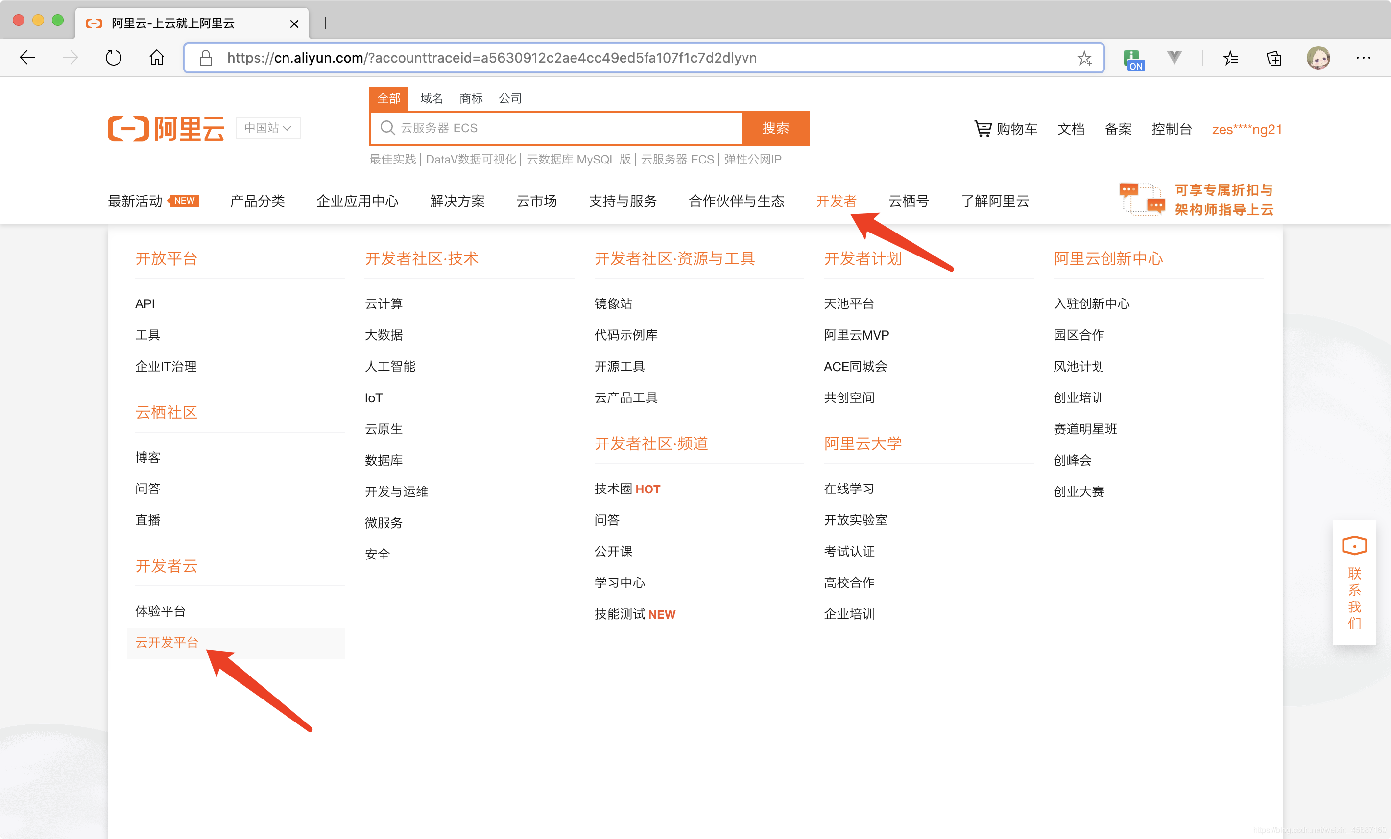The height and width of the screenshot is (839, 1391).
Task: Open the 了解阿里云 nav menu
Action: tap(995, 201)
